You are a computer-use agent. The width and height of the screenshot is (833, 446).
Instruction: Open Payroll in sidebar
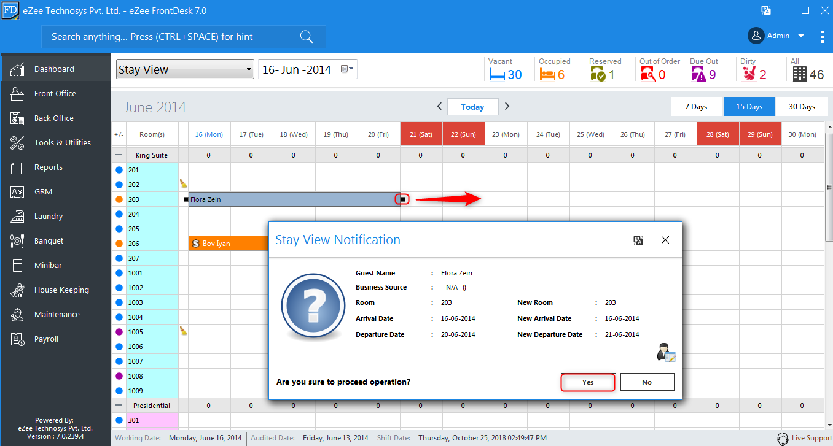point(56,339)
